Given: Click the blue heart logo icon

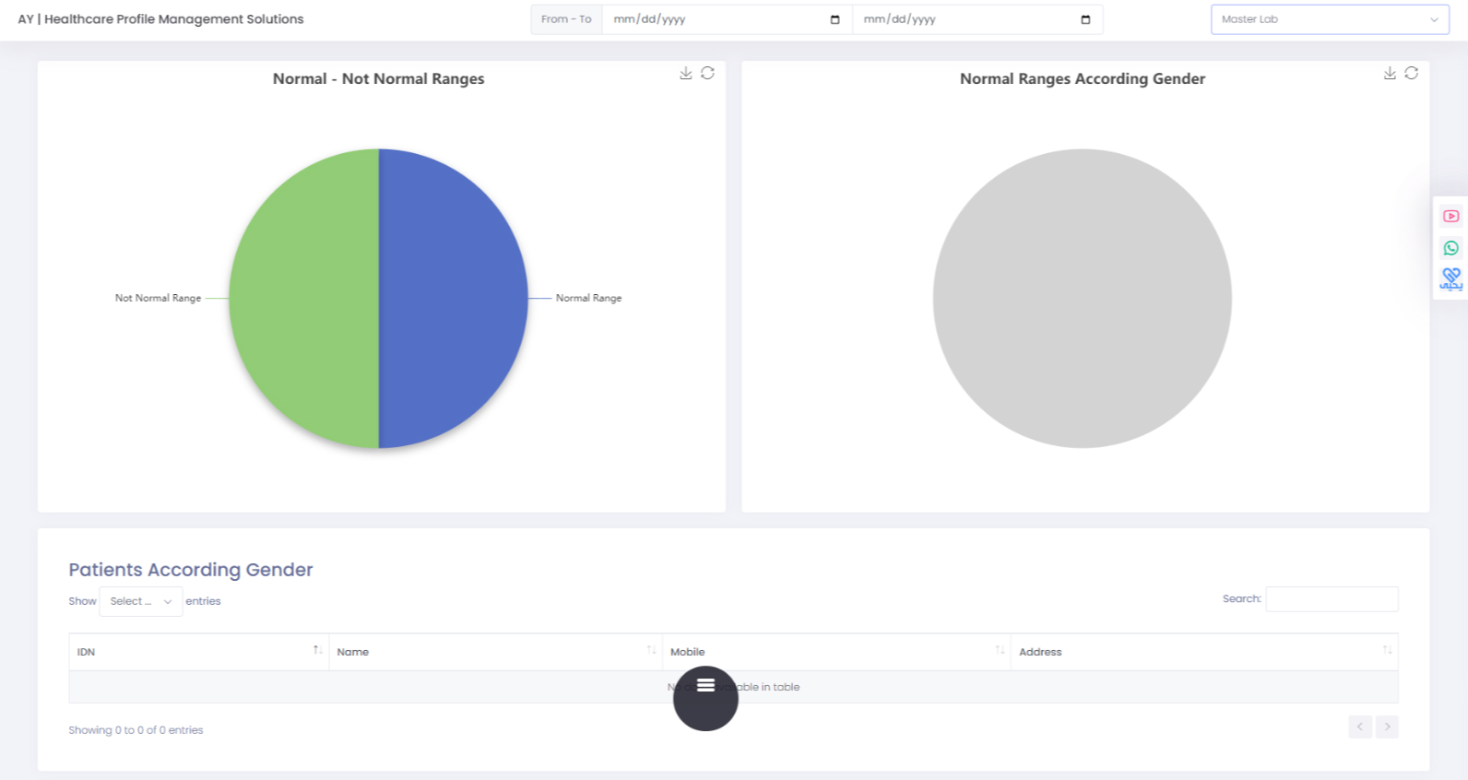Looking at the screenshot, I should tap(1450, 278).
